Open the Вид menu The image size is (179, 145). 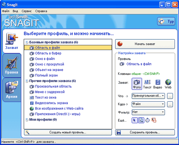point(15,11)
